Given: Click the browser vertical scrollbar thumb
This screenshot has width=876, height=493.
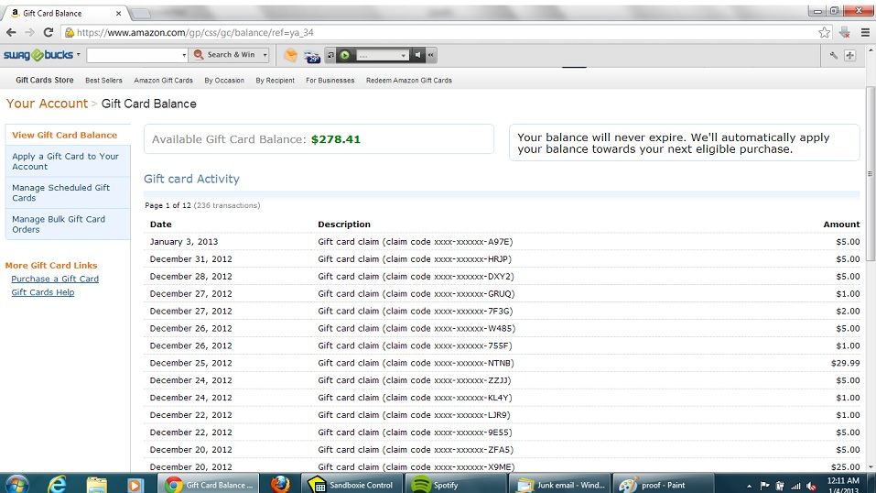Looking at the screenshot, I should click(871, 173).
